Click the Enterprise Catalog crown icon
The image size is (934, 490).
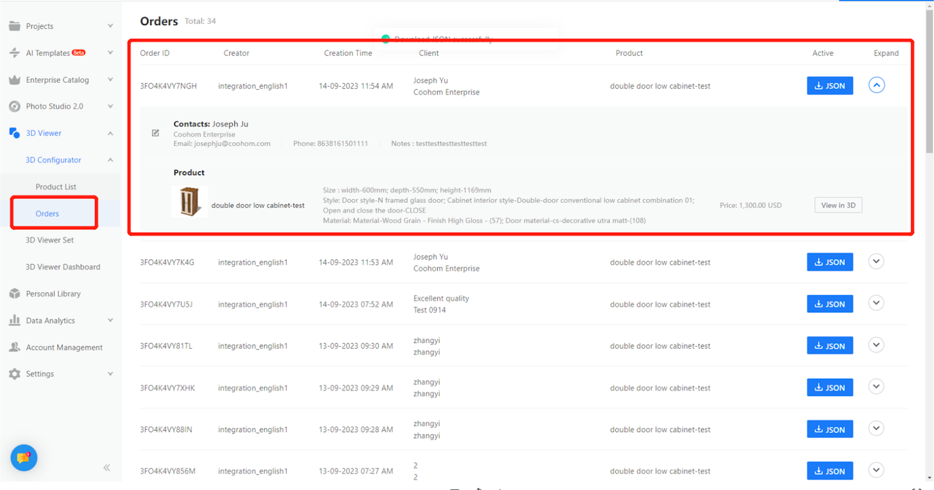point(15,80)
